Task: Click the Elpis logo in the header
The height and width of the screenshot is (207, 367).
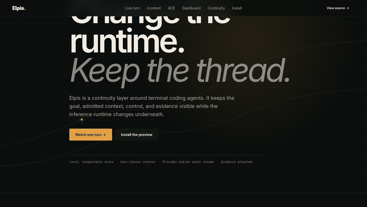Action: [19, 8]
